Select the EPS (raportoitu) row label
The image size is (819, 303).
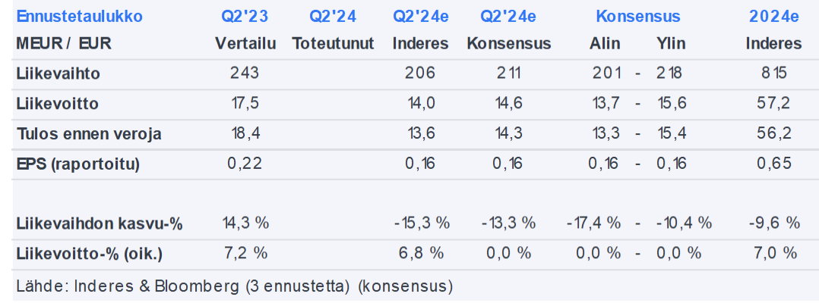pyautogui.click(x=79, y=164)
